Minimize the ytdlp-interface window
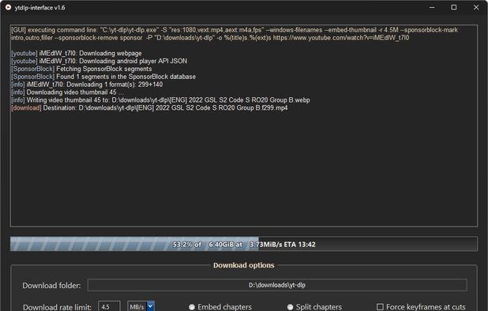Viewport: 488px width, 311px height. [432, 7]
